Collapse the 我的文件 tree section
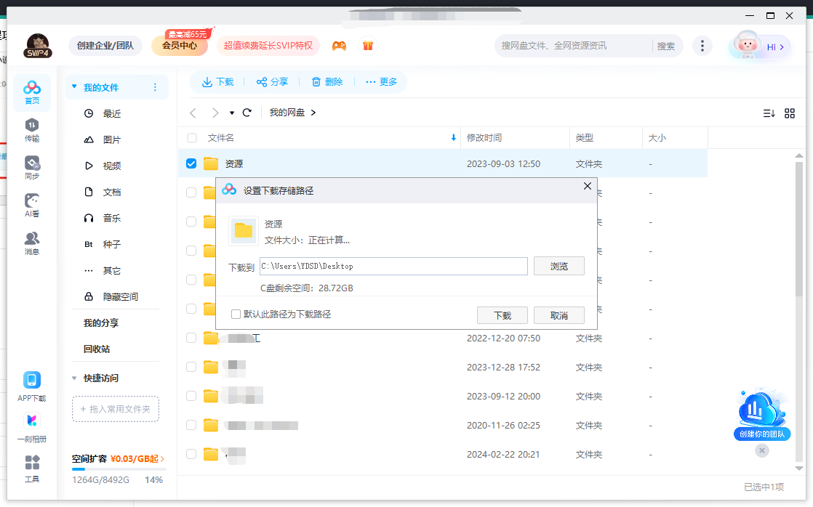 pyautogui.click(x=74, y=87)
